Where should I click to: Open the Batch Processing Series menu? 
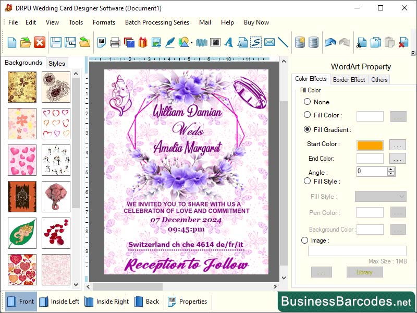click(157, 22)
